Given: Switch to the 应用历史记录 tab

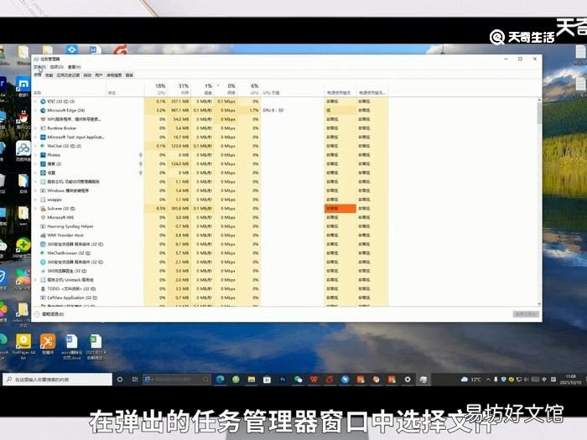Looking at the screenshot, I should [68, 75].
